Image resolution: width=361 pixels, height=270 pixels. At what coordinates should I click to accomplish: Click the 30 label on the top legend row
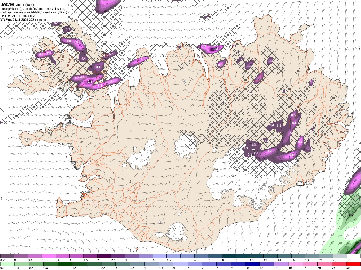[349, 260]
